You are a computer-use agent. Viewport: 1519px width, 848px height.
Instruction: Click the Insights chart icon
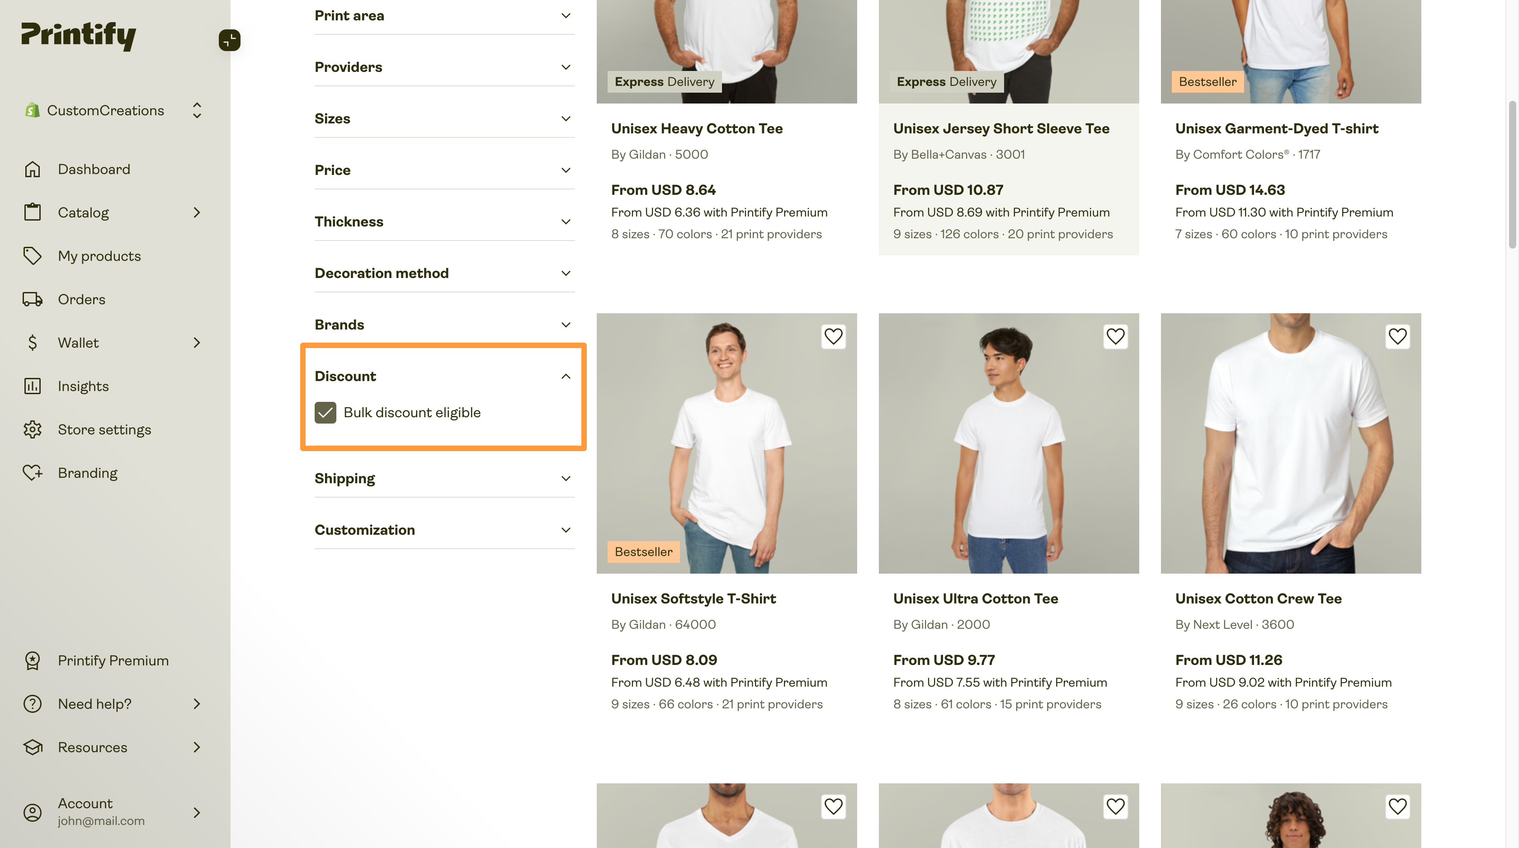click(33, 386)
